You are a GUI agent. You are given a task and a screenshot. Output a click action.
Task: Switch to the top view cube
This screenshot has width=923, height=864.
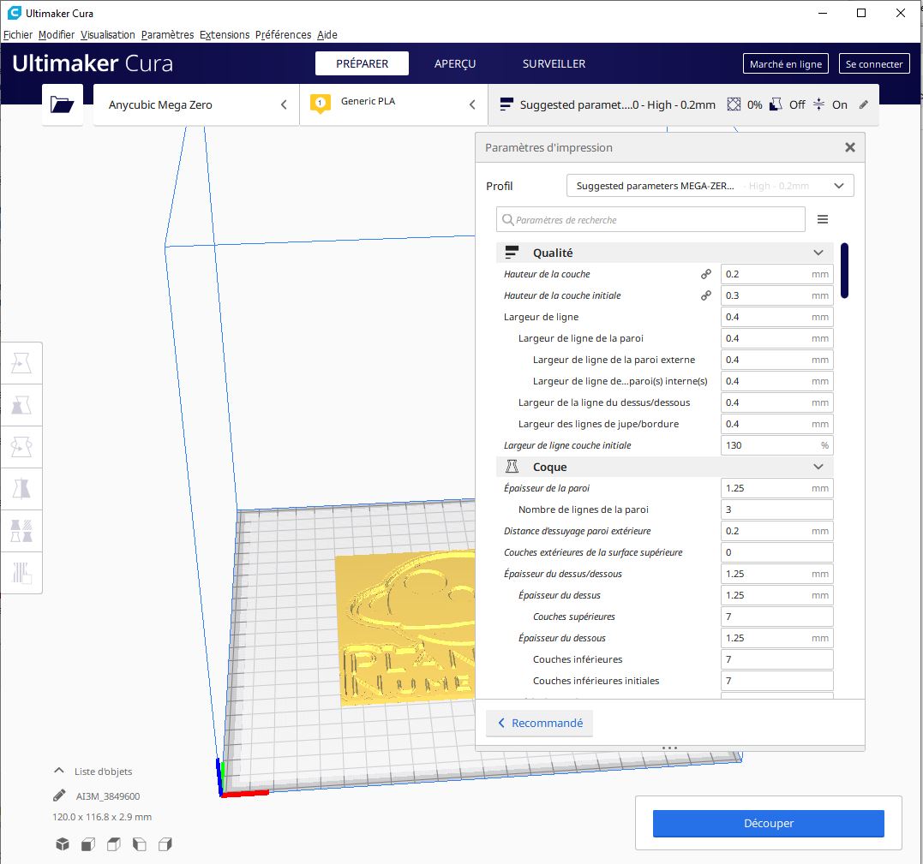click(114, 844)
